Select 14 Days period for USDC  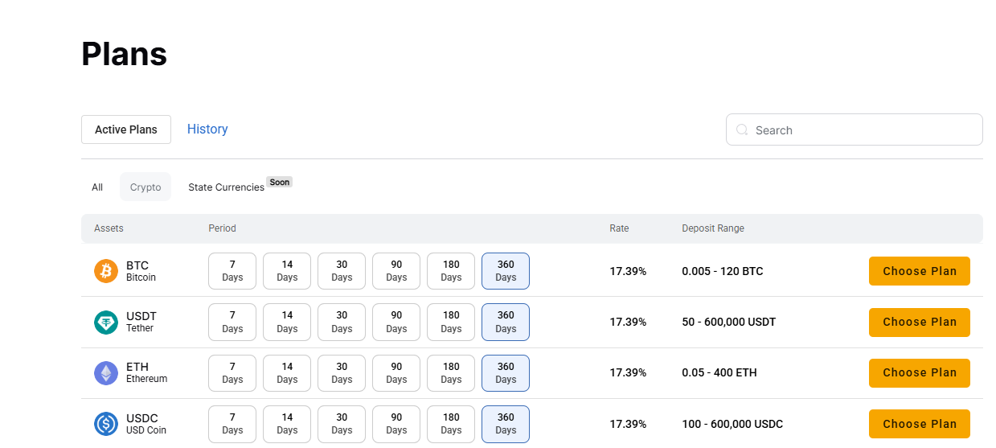[287, 424]
